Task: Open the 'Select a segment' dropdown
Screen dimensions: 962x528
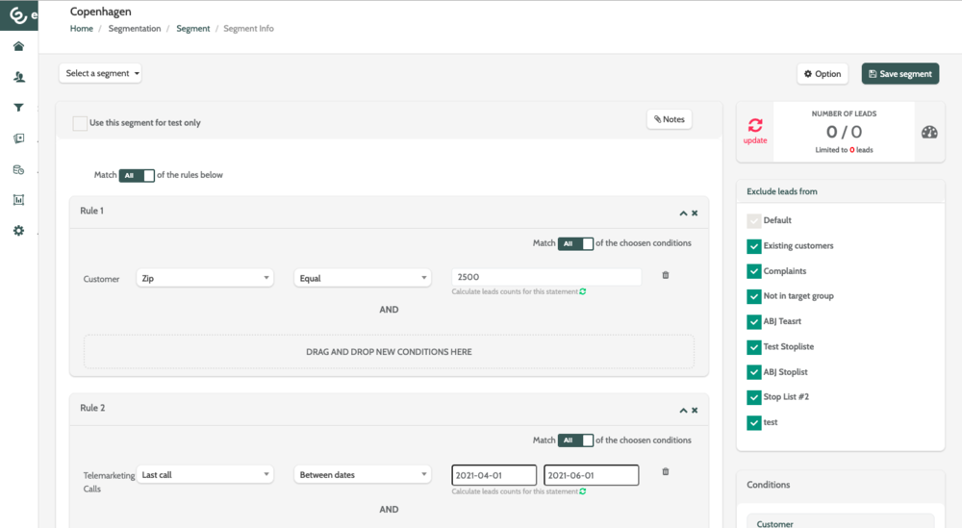Action: point(101,74)
